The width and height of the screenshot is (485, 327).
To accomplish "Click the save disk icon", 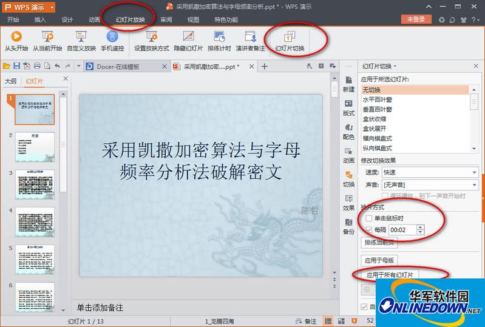I will click(x=17, y=66).
